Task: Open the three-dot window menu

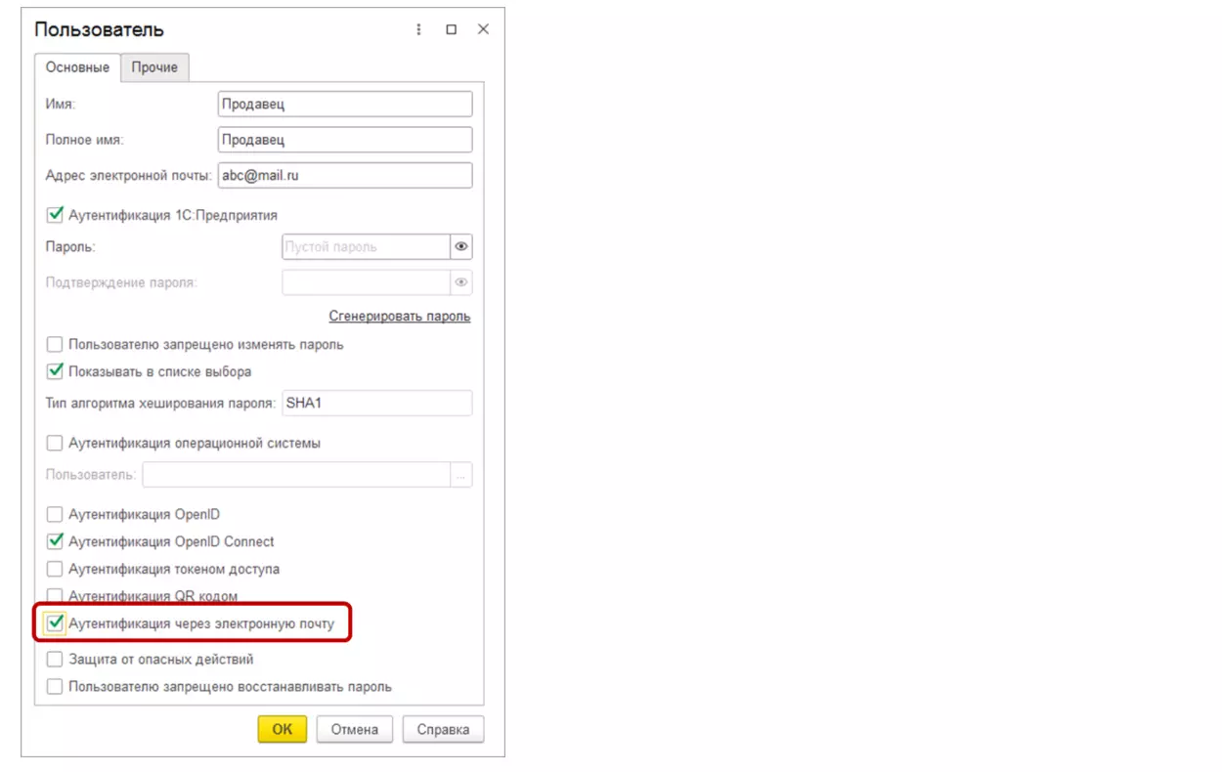Action: tap(419, 29)
